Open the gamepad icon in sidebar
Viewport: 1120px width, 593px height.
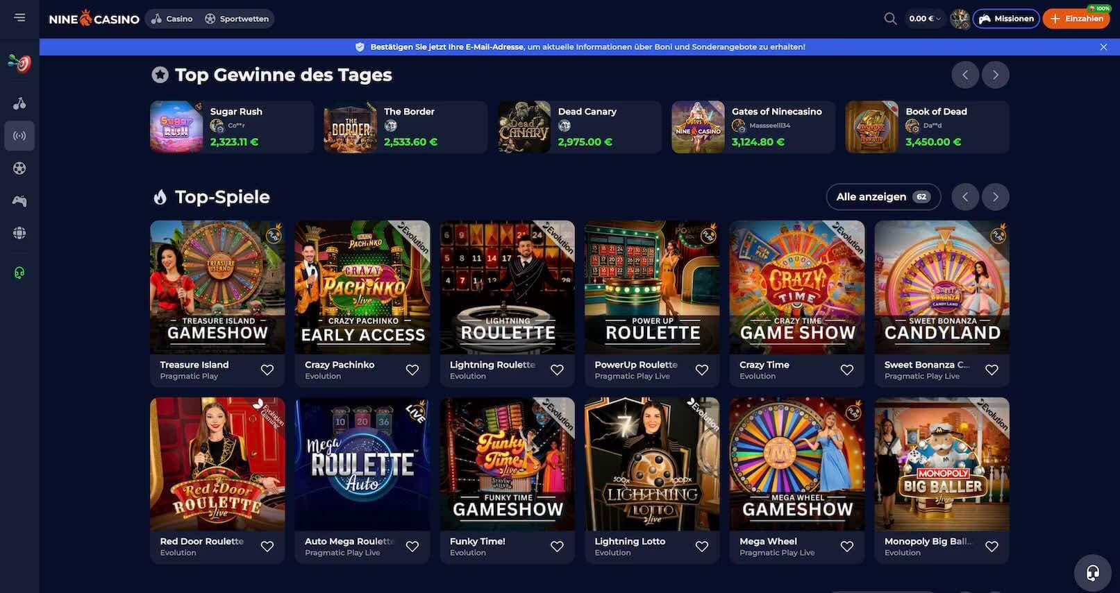tap(19, 201)
